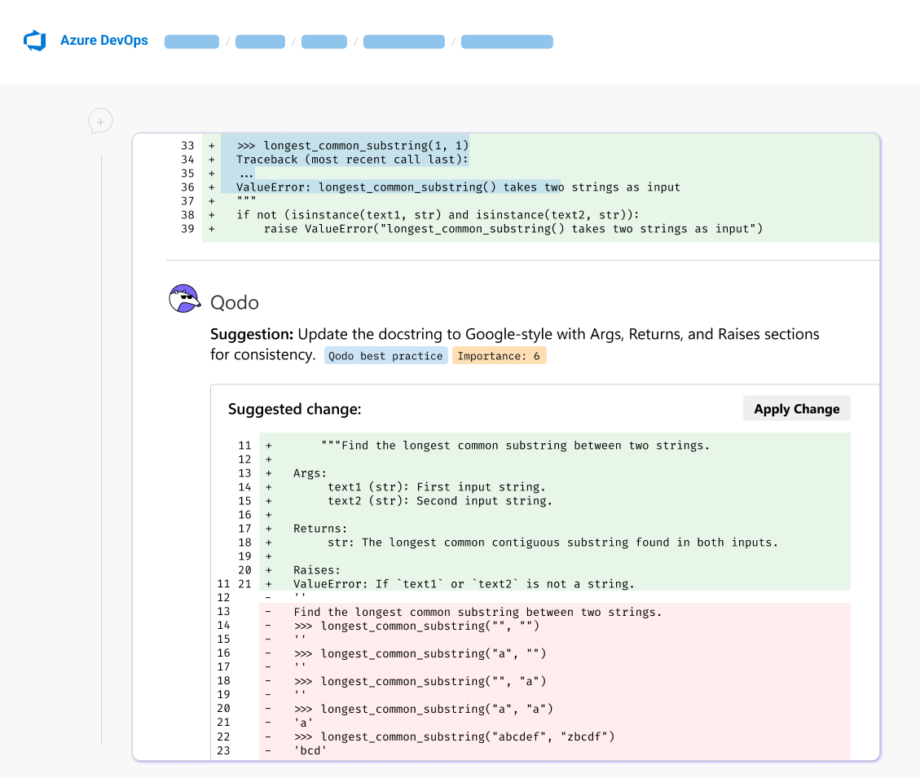Image resolution: width=920 pixels, height=778 pixels.
Task: Select the middle breadcrumb item in the header
Action: [x=324, y=41]
